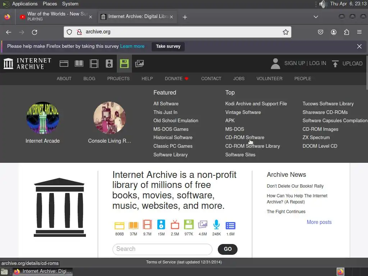The width and height of the screenshot is (368, 276).
Task: Bookmark this page with the star icon
Action: 285,32
